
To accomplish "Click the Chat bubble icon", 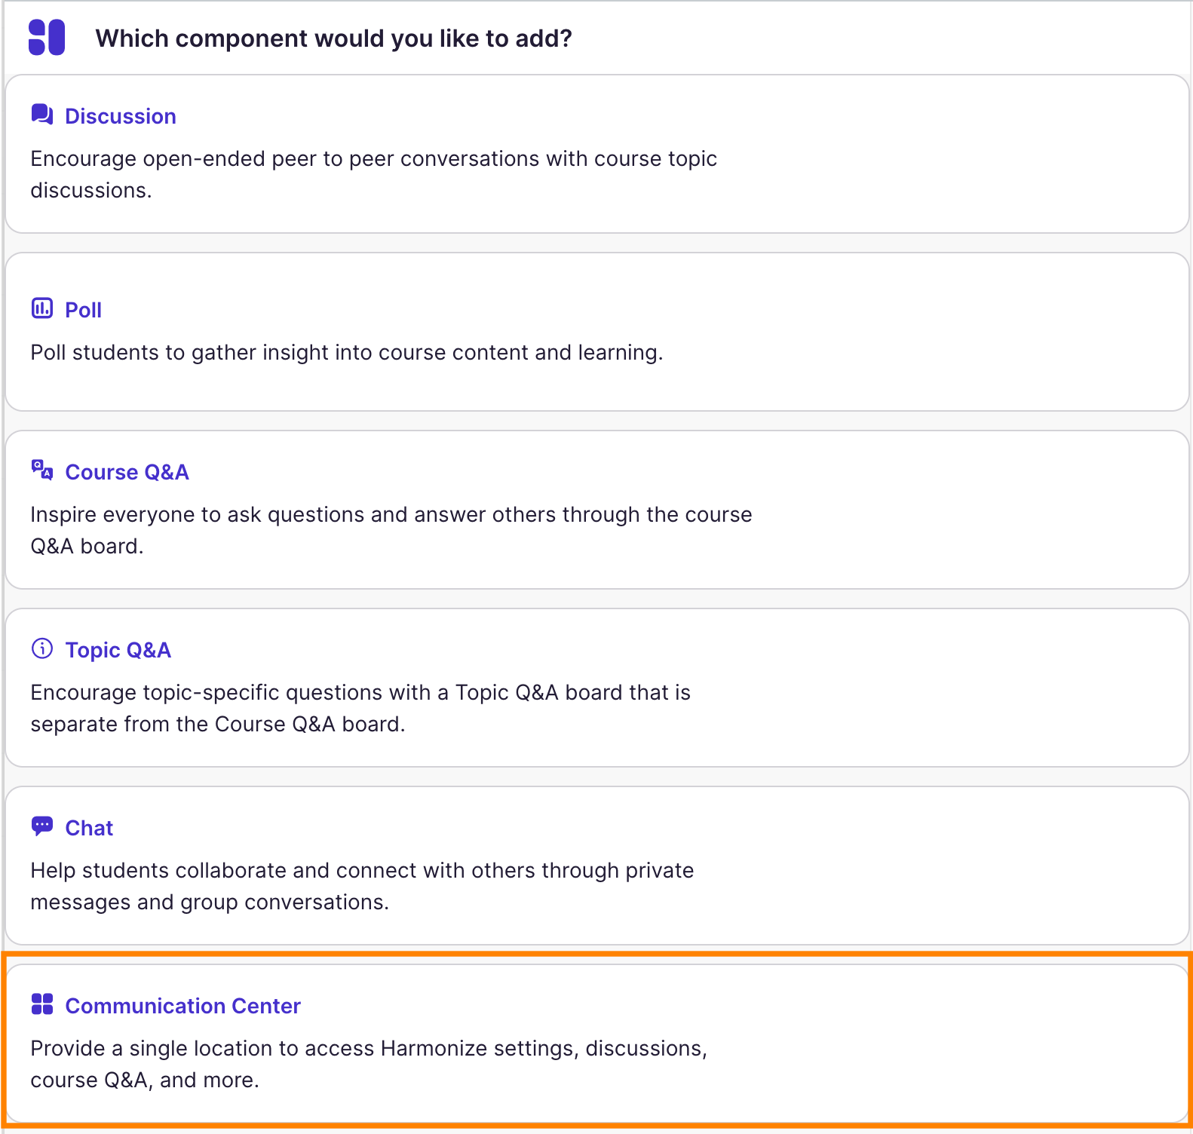I will click(x=42, y=826).
